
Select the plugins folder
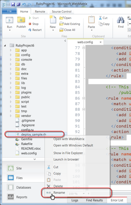tap(26, 92)
